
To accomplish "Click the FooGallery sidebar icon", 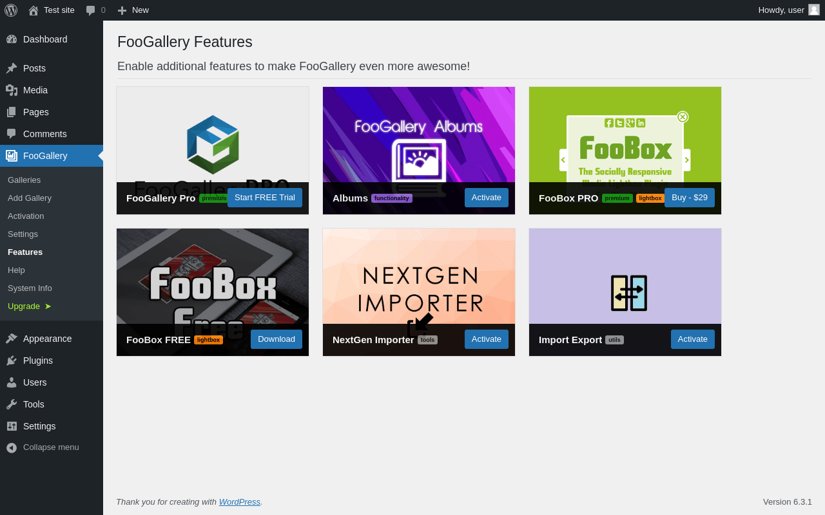I will (x=12, y=156).
